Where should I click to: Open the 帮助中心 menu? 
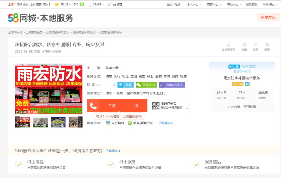[x=234, y=4]
